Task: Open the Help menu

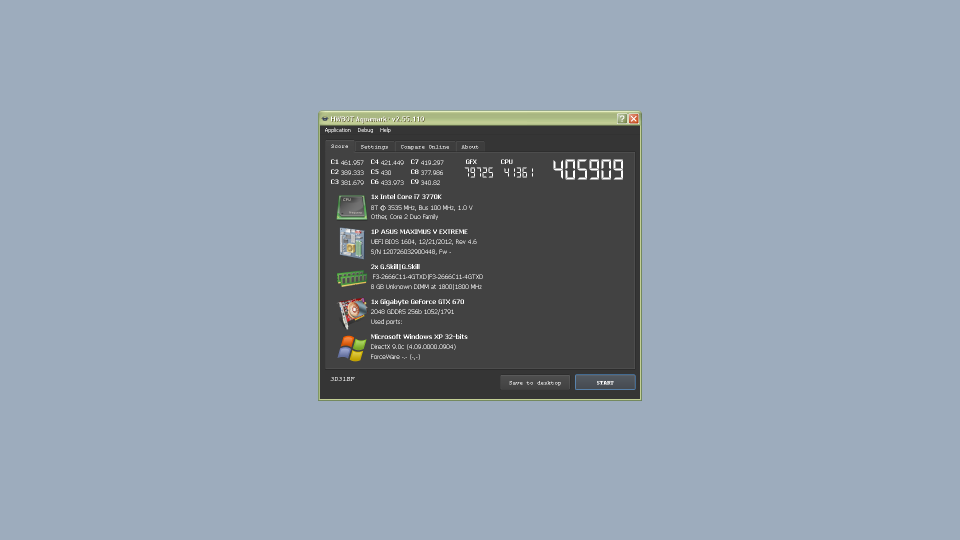Action: [385, 130]
